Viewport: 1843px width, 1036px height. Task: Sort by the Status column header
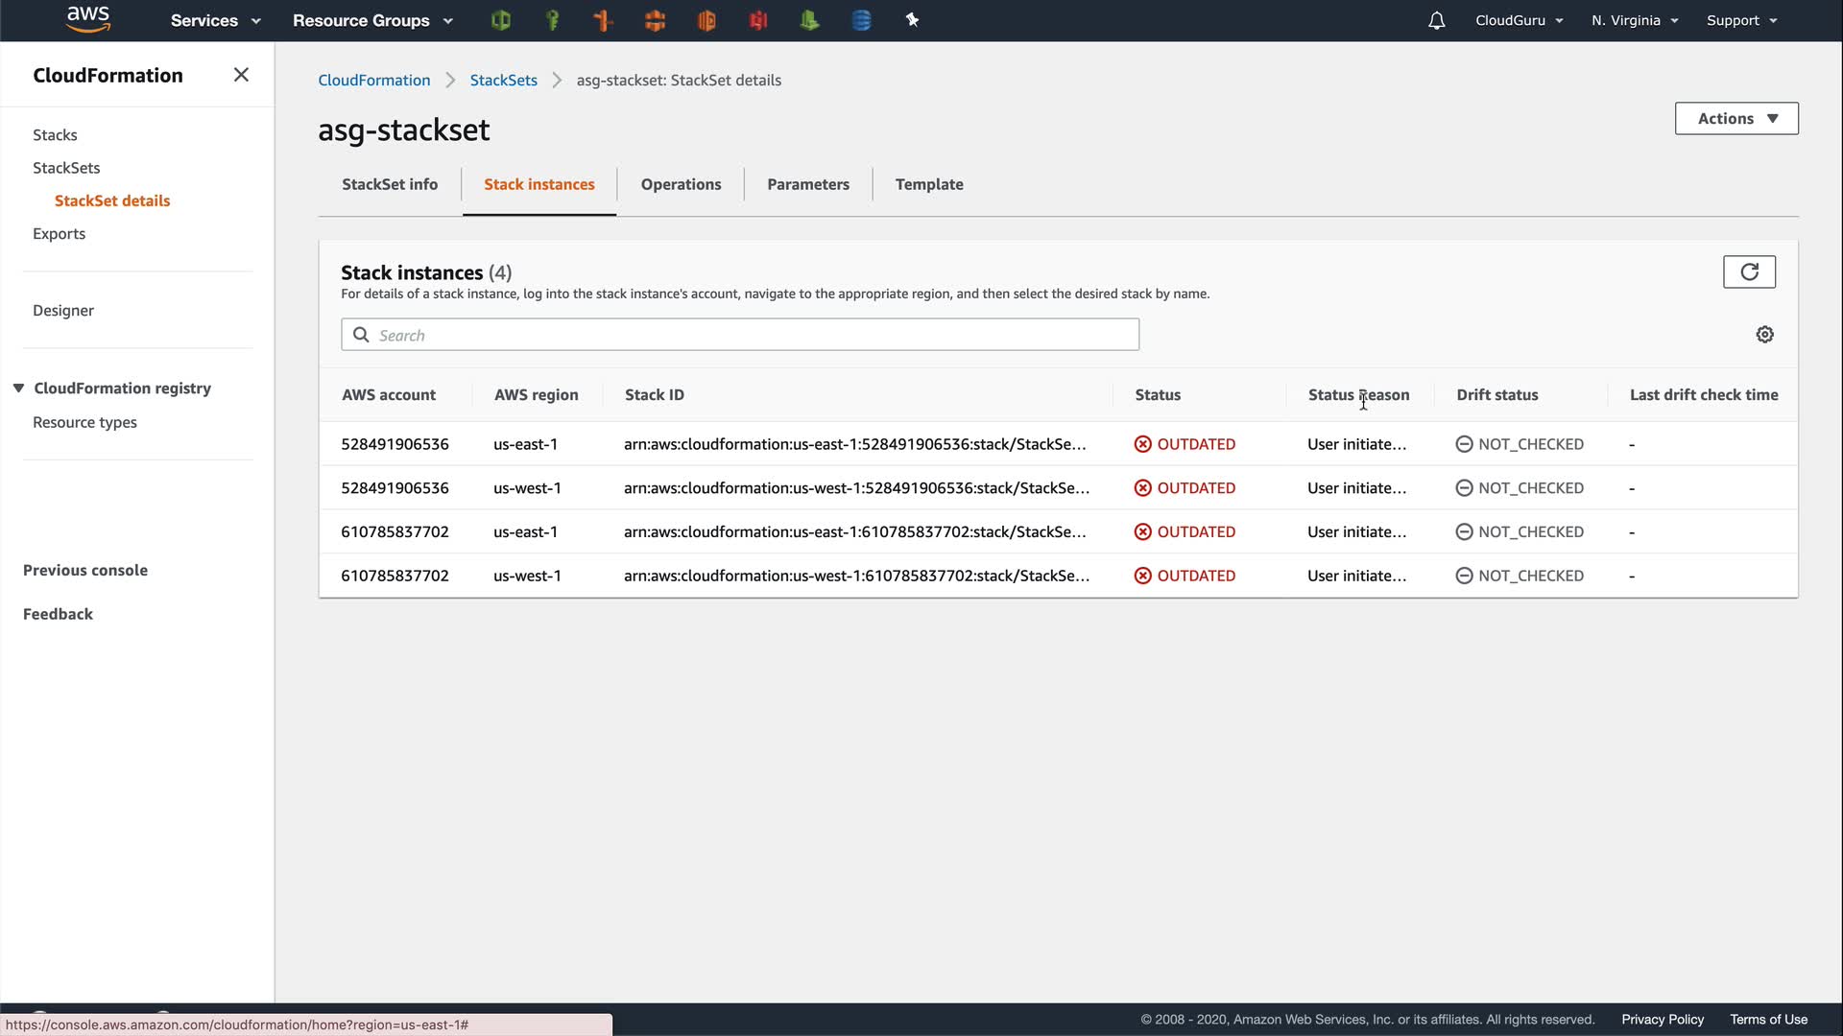[x=1158, y=395]
